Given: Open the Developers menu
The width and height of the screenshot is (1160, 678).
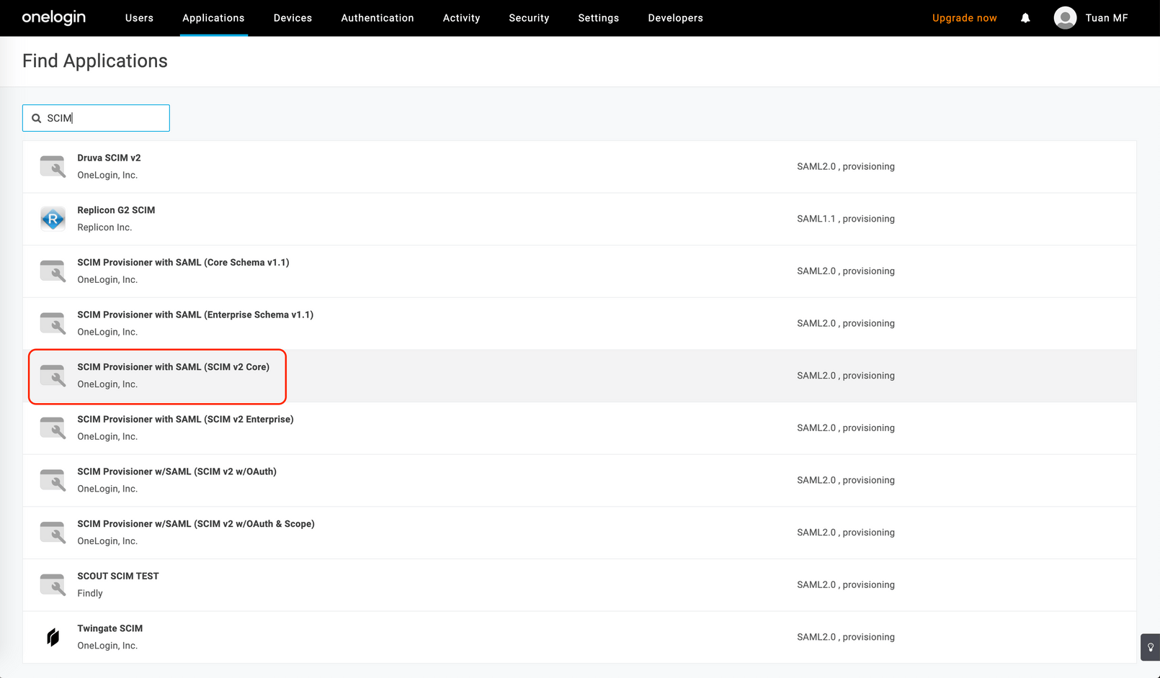Looking at the screenshot, I should tap(675, 18).
